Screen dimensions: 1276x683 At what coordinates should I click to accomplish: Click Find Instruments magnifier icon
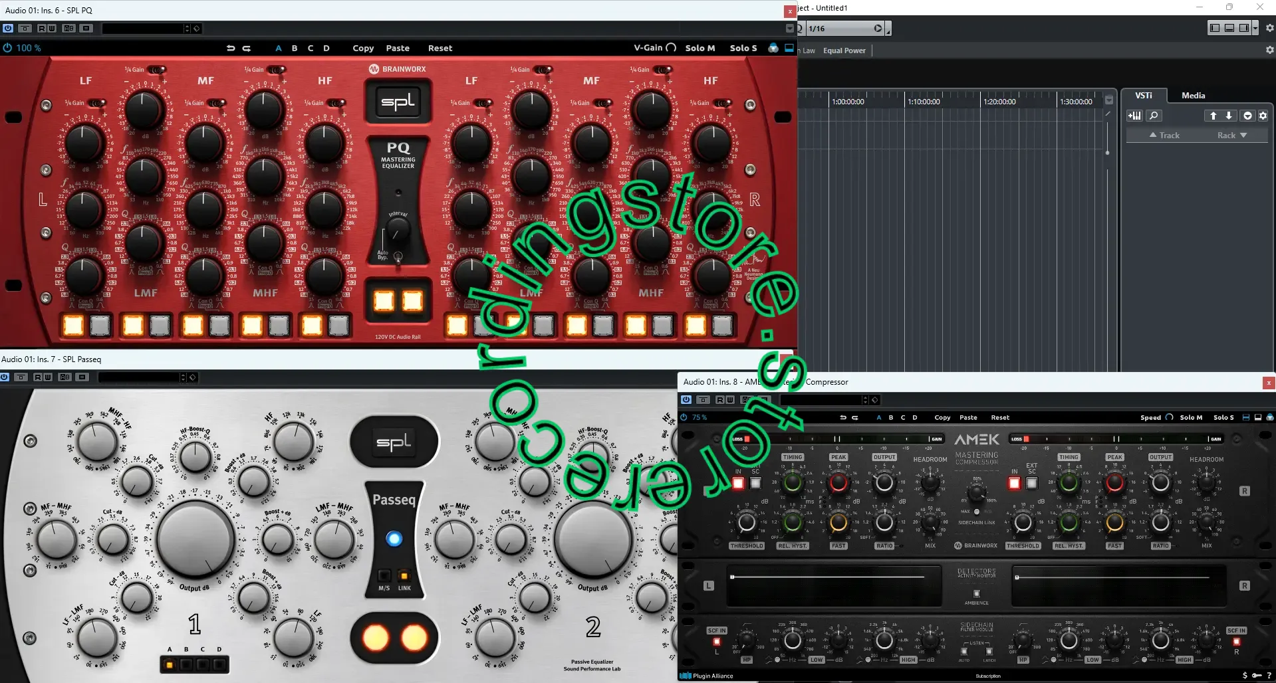(x=1154, y=116)
